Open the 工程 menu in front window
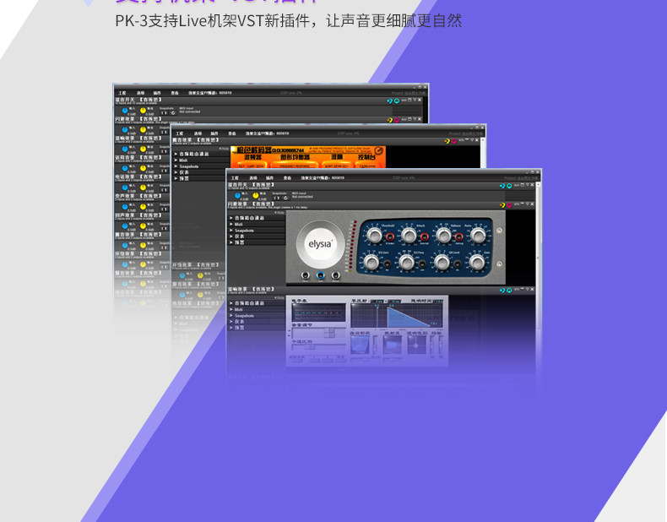The width and height of the screenshot is (667, 522). 235,178
